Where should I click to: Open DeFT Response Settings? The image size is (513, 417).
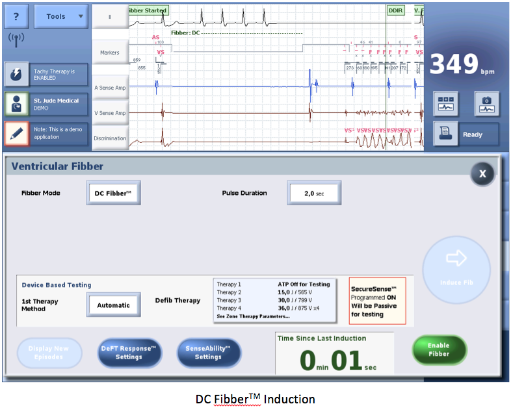click(x=129, y=353)
